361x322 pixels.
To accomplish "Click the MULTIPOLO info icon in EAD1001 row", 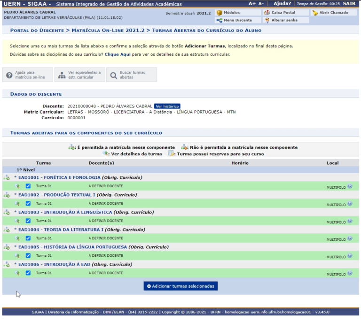I will (350, 186).
